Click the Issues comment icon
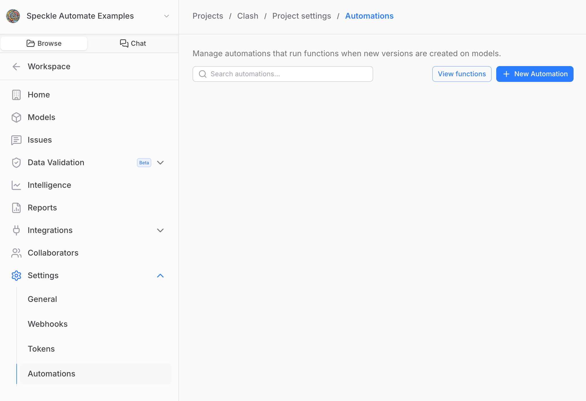 pyautogui.click(x=16, y=140)
